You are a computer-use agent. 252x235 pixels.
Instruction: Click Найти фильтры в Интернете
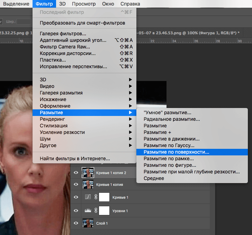coord(84,159)
